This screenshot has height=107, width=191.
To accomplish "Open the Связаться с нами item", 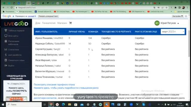I will [x=14, y=60].
